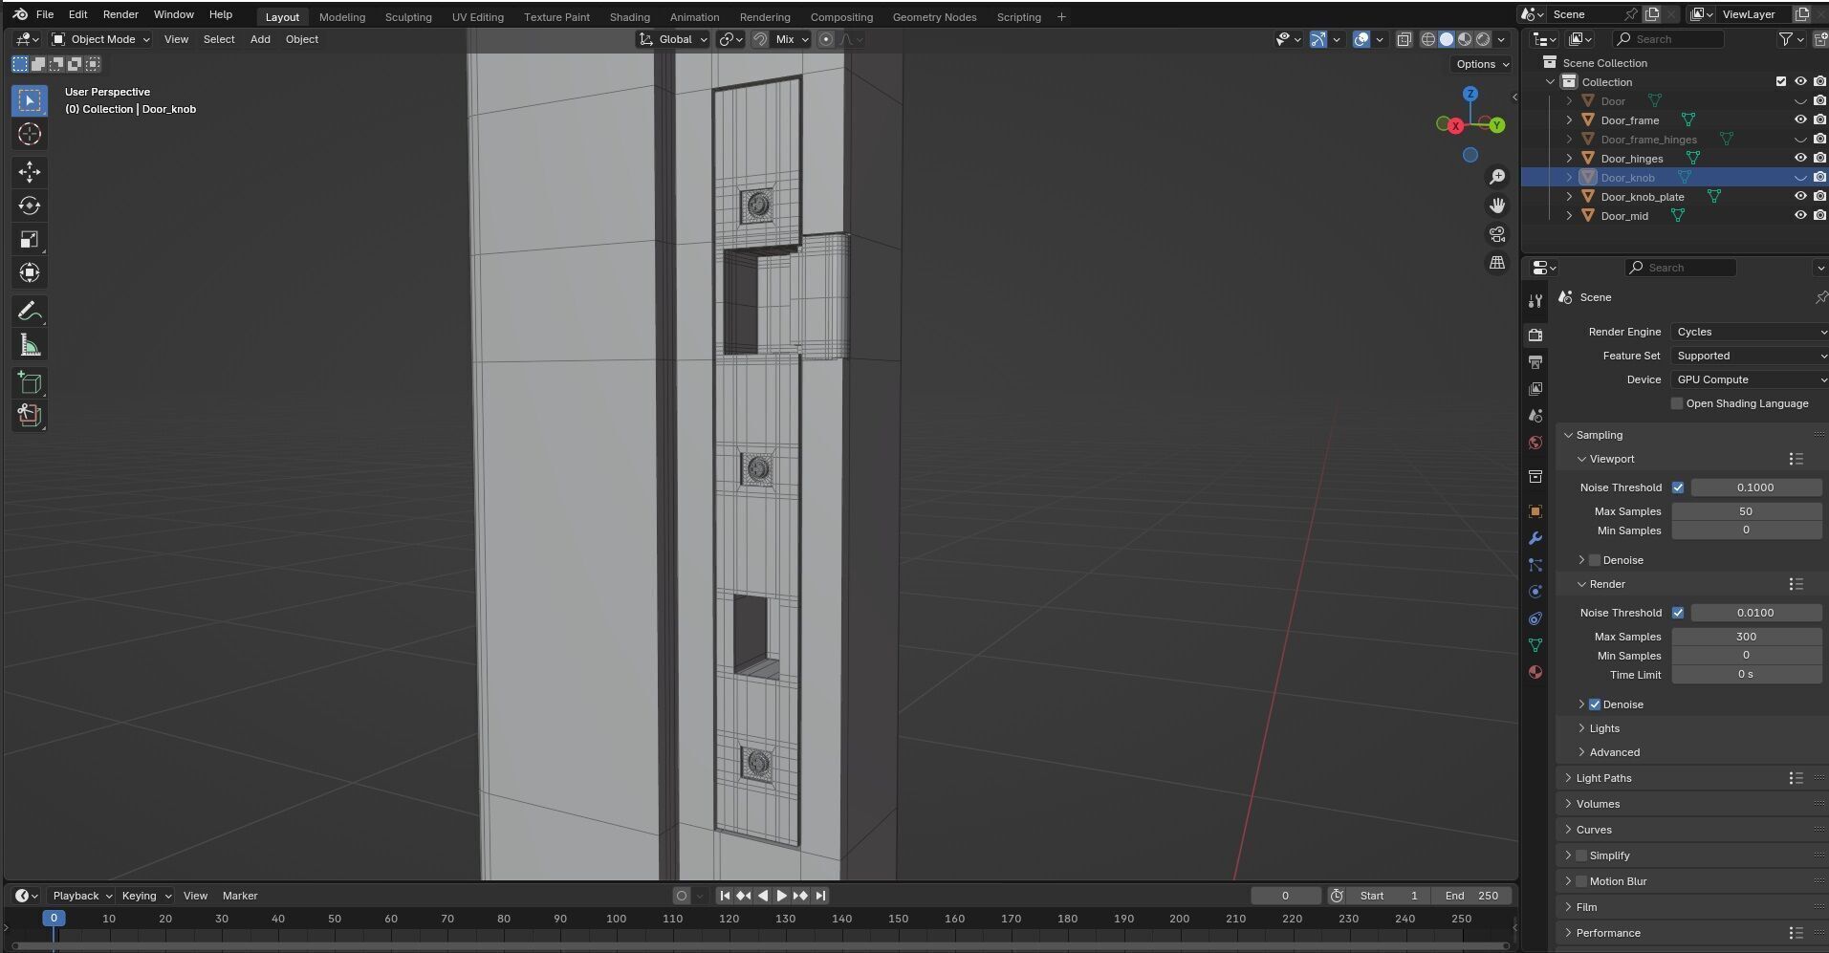
Task: Toggle X-ray mode in viewport header
Action: [x=1404, y=39]
